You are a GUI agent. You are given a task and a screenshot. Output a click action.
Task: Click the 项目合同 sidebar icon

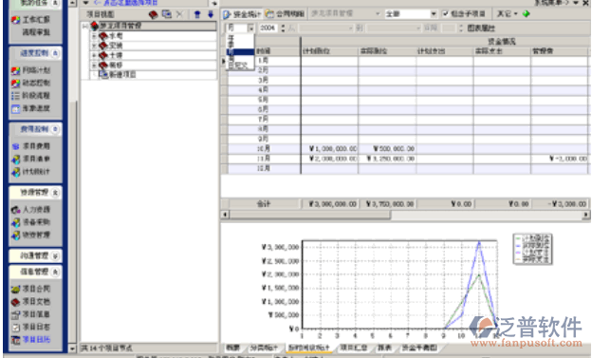[x=15, y=290]
